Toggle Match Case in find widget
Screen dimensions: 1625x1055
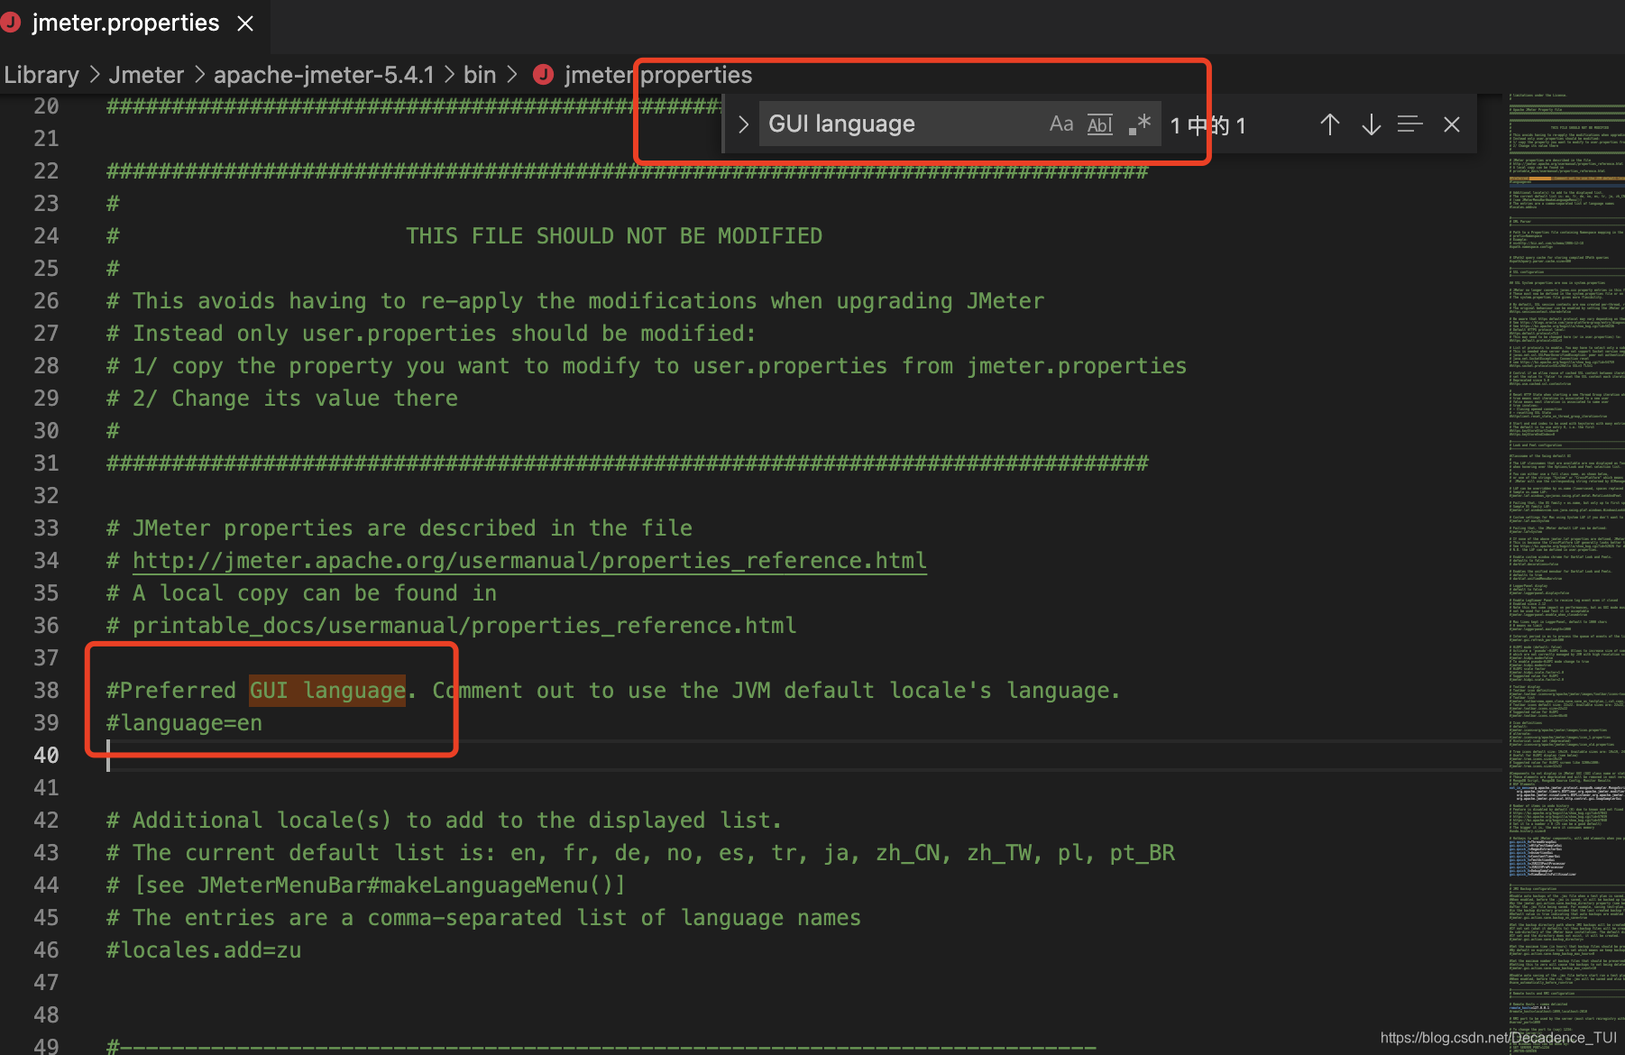click(x=1061, y=124)
